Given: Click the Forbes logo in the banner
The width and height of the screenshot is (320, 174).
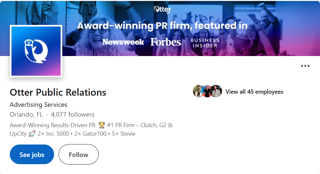Looking at the screenshot, I should coord(165,42).
